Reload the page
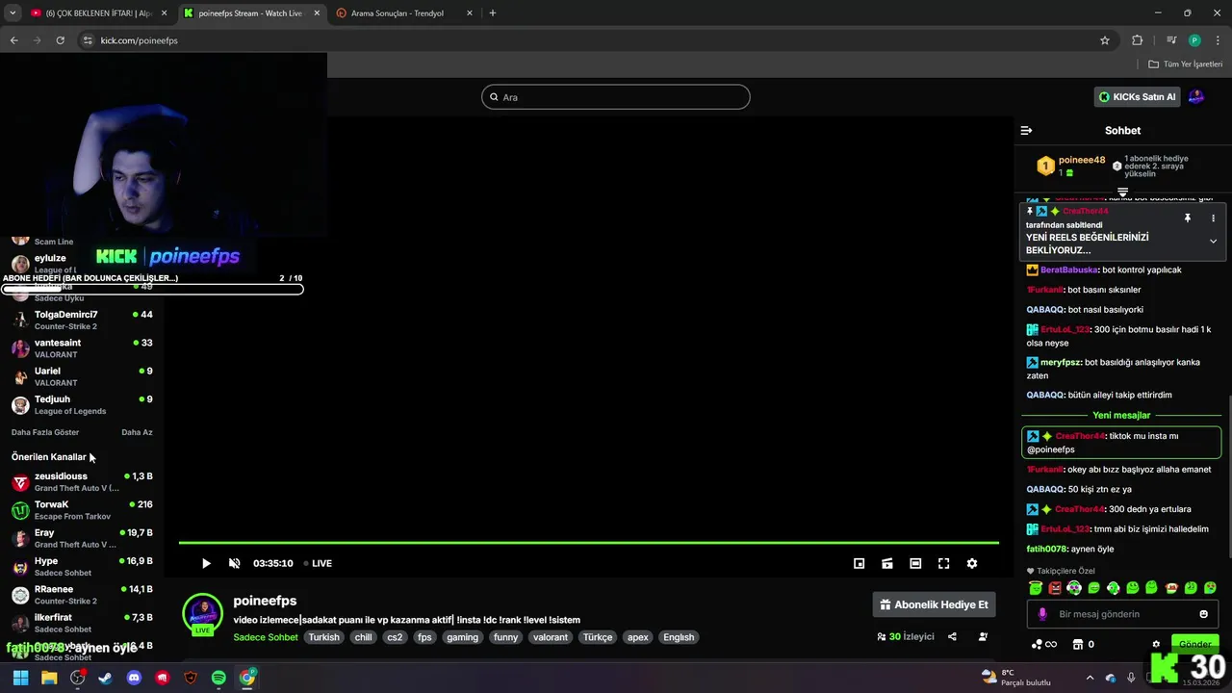Screen dimensions: 1232x693 (x=60, y=40)
